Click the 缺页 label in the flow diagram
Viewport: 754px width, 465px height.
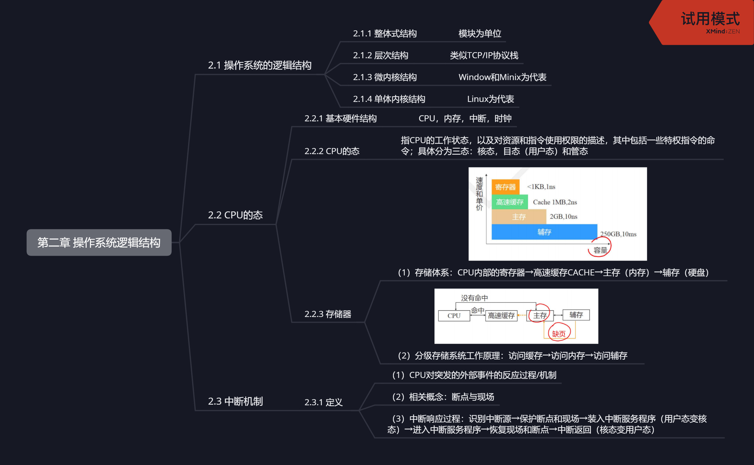click(x=559, y=334)
